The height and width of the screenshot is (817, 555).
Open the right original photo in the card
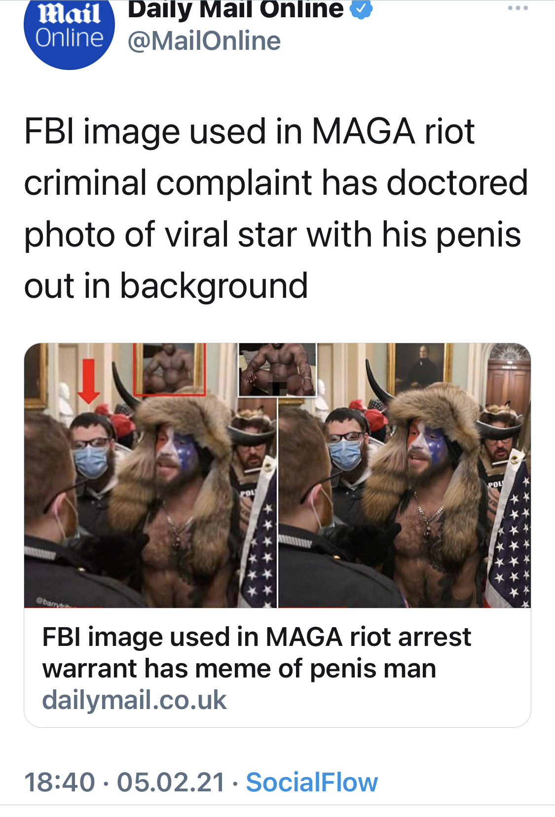pos(405,476)
